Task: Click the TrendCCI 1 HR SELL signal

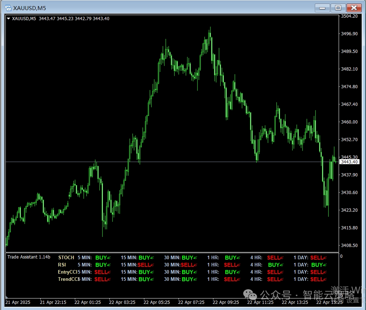Action: (232, 279)
